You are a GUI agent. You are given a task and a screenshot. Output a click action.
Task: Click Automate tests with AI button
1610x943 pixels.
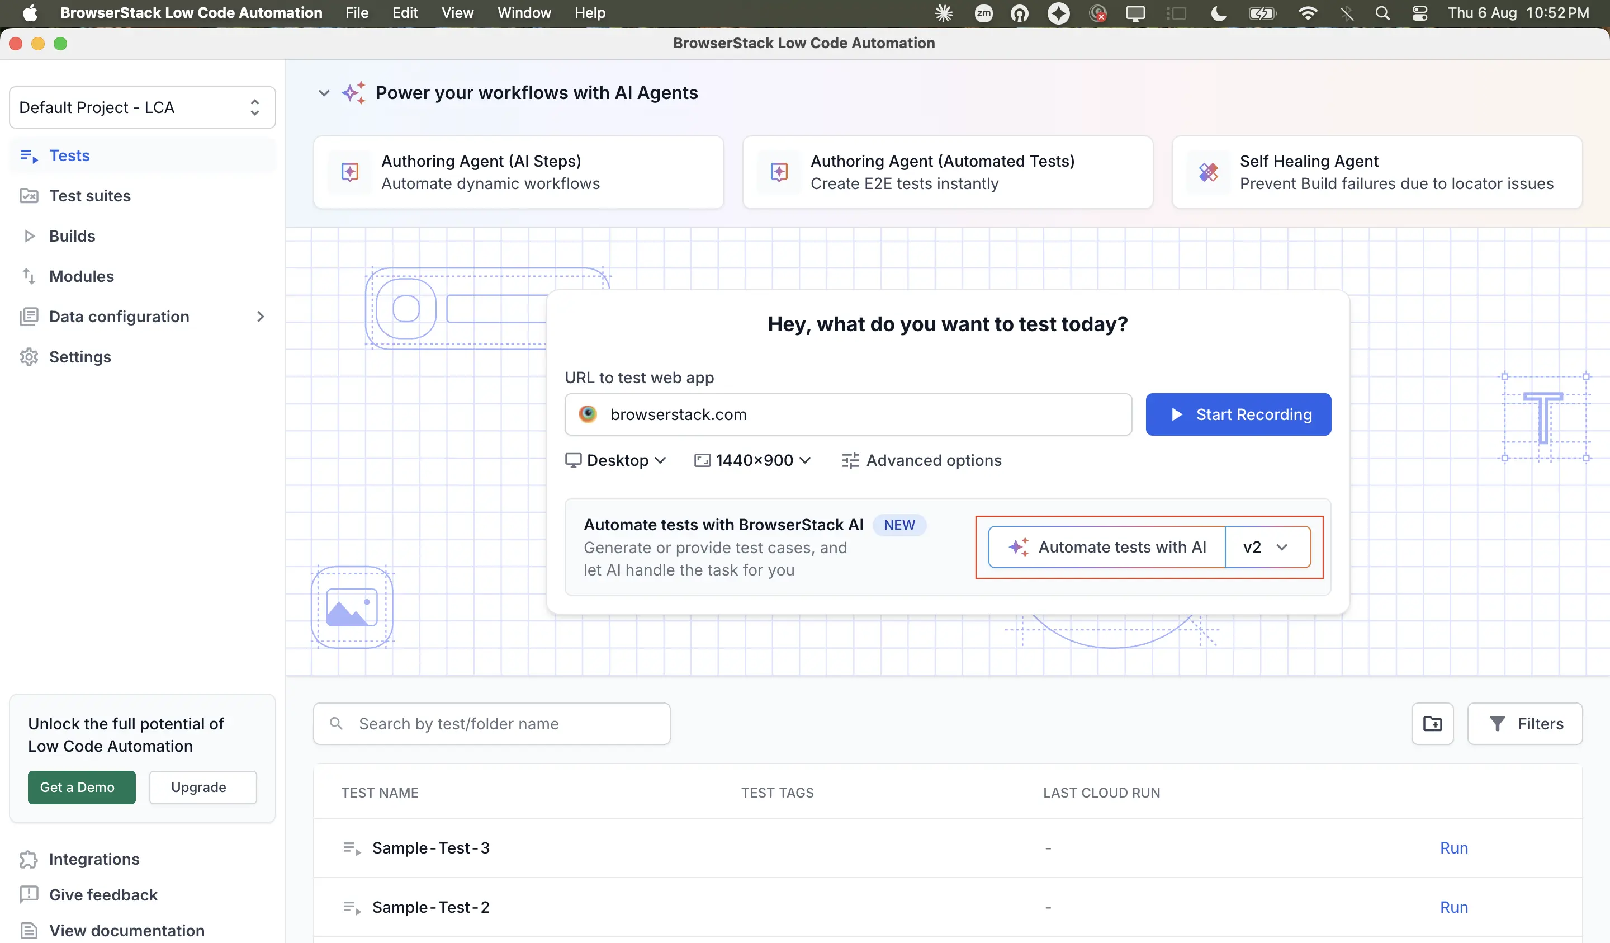1106,547
